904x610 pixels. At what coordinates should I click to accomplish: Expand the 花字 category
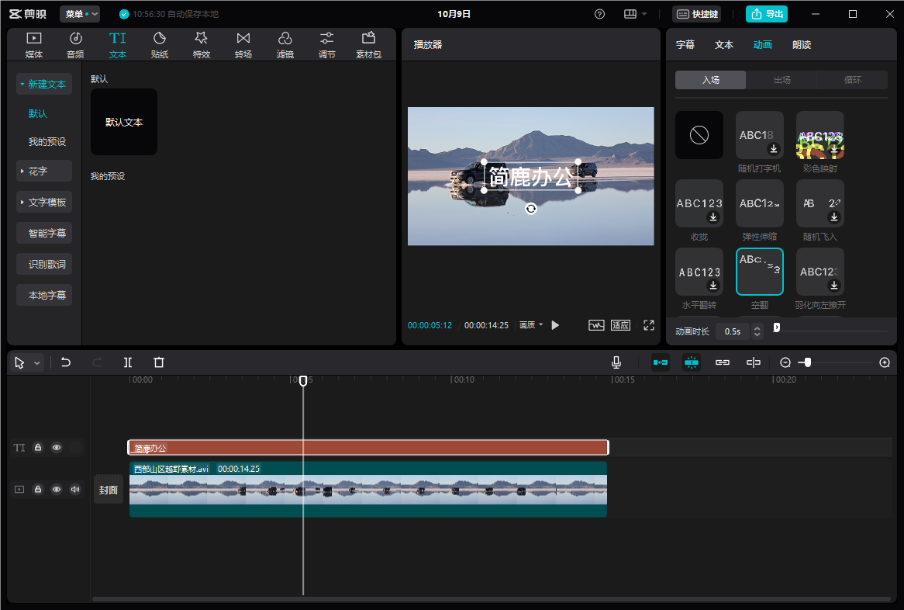click(44, 171)
